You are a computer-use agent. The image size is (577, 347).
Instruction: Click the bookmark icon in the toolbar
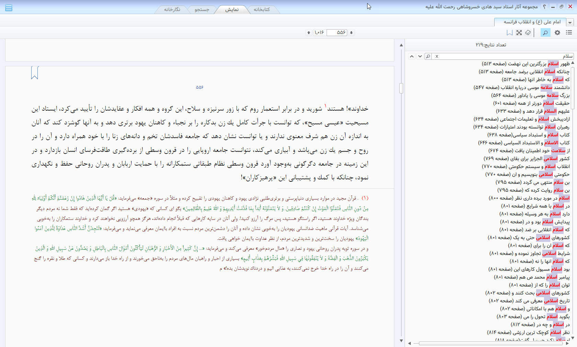pyautogui.click(x=510, y=33)
